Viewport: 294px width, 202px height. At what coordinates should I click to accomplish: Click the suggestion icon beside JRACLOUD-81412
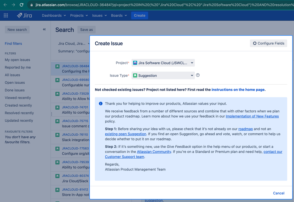point(57,190)
